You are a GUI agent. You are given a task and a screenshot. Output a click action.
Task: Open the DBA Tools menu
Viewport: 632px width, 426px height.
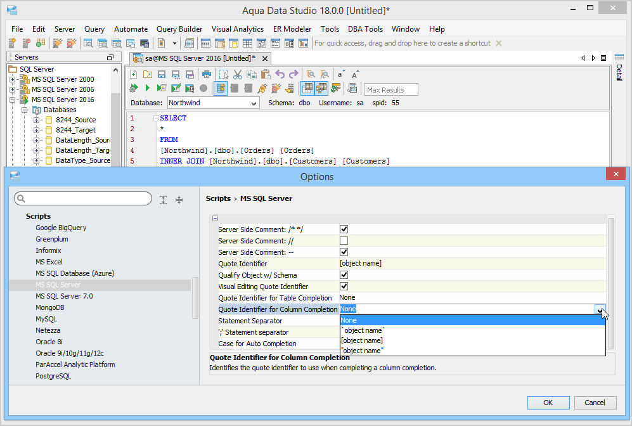click(364, 29)
